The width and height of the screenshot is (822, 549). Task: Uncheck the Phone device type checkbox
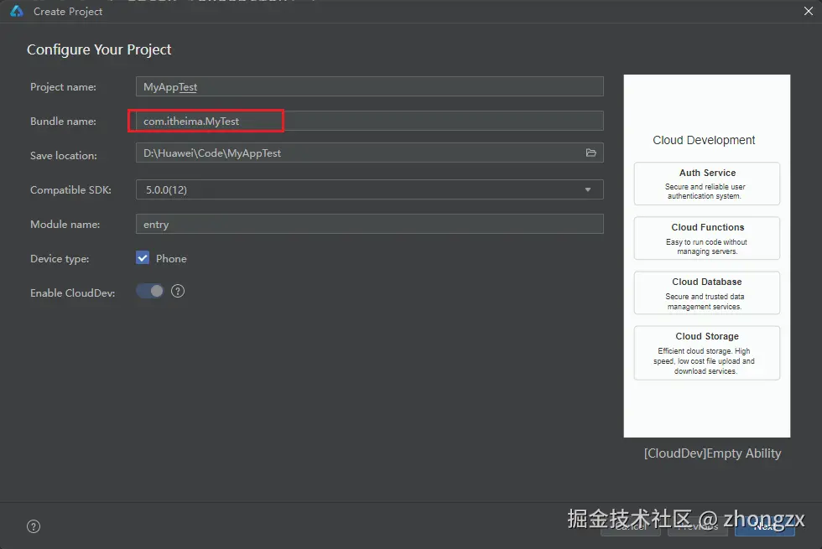pyautogui.click(x=143, y=258)
